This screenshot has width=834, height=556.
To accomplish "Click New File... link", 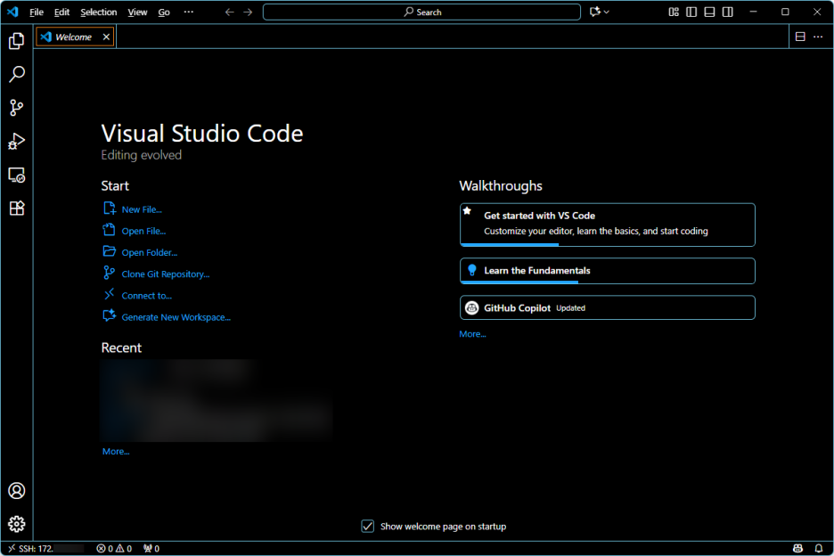I will click(x=142, y=209).
